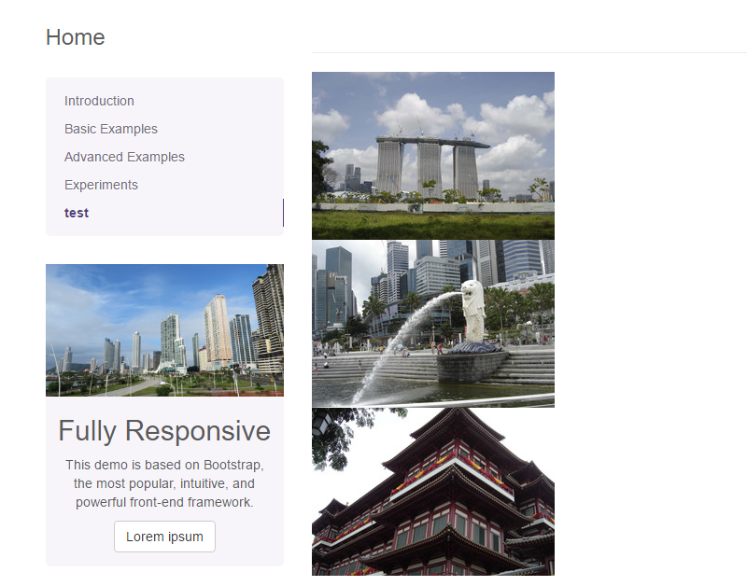The width and height of the screenshot is (747, 586).
Task: Select the red pagoda temple picture
Action: [x=432, y=491]
